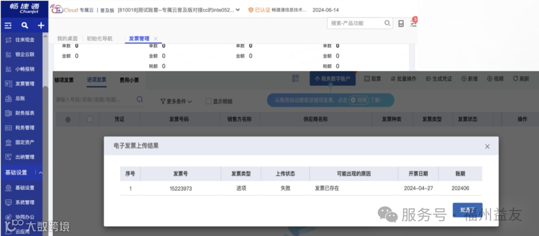This screenshot has width=539, height=236.
Task: Click invoice filter search magnifier icon
Action: (x=140, y=100)
